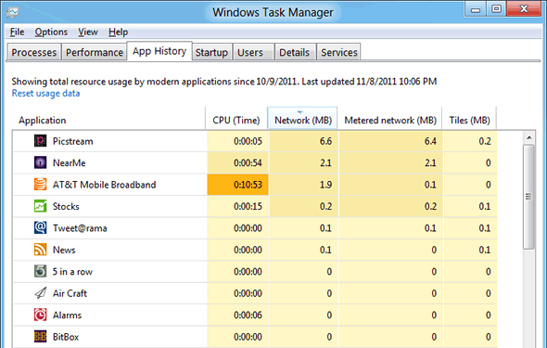Image resolution: width=547 pixels, height=348 pixels.
Task: Select AT&T Mobile Broadband name
Action: pos(105,185)
